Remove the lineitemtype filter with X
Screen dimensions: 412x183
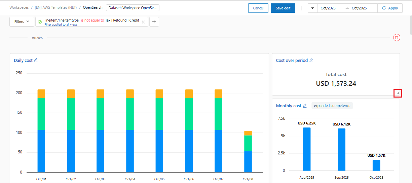pos(143,22)
